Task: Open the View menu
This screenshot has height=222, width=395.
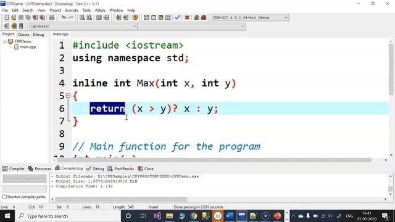Action: 41,10
